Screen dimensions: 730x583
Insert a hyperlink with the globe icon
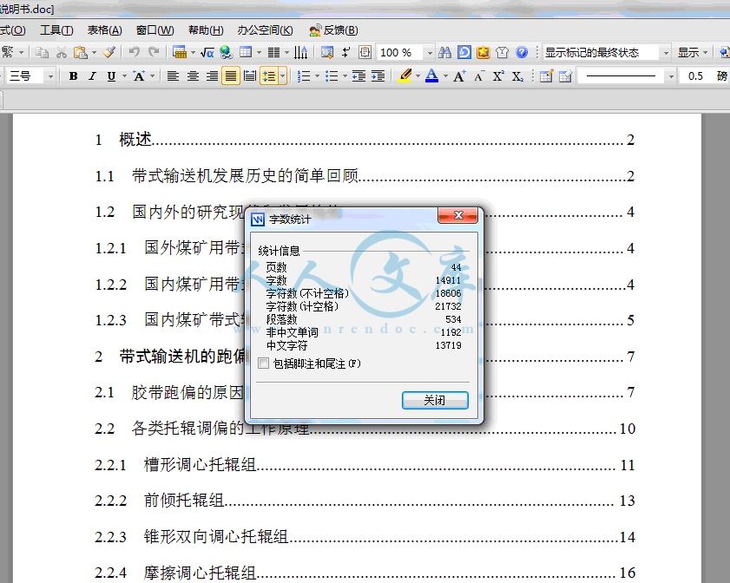pos(227,52)
